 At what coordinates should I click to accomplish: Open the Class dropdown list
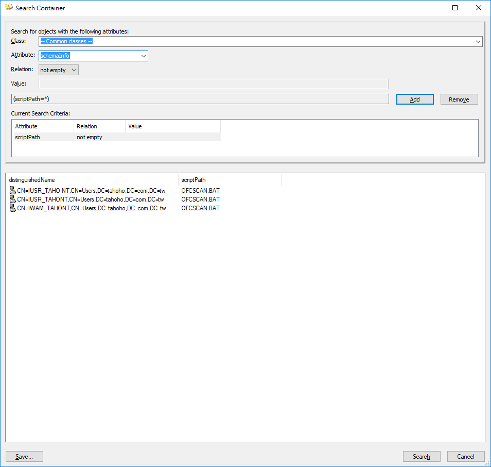coord(478,42)
